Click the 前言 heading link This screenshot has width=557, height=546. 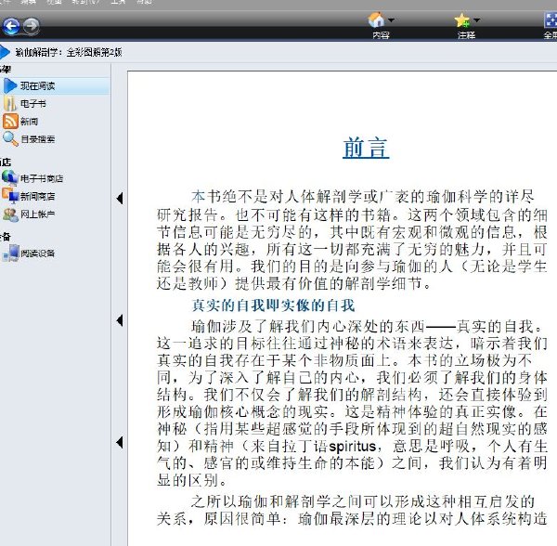[366, 148]
